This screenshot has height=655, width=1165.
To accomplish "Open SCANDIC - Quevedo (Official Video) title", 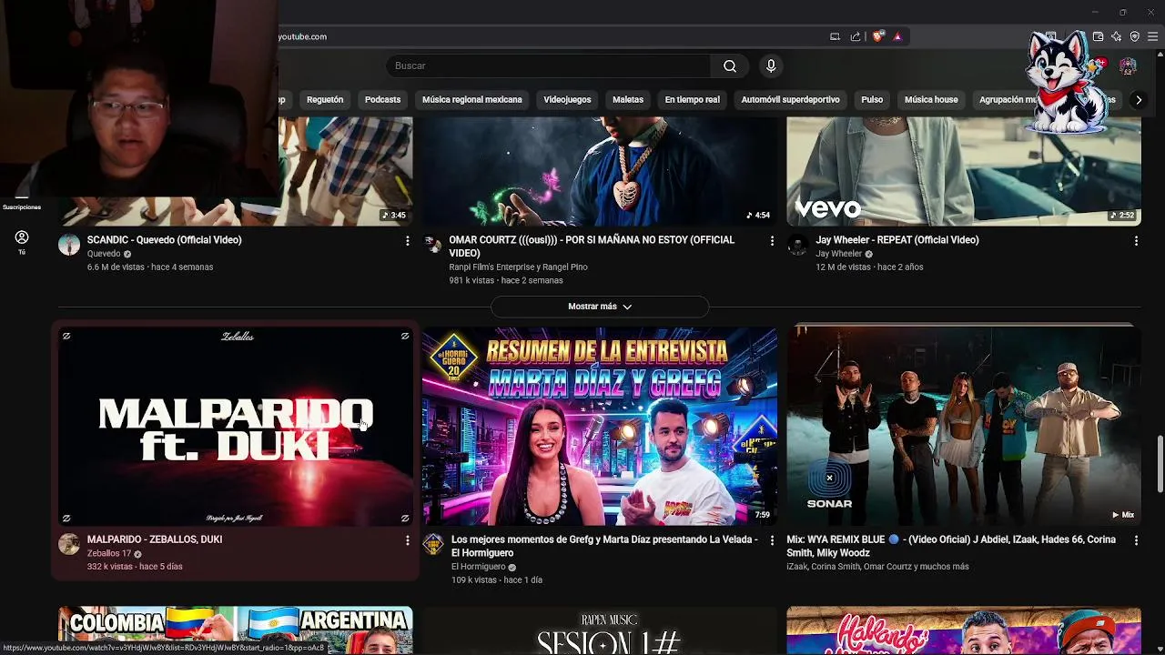I will tap(165, 240).
